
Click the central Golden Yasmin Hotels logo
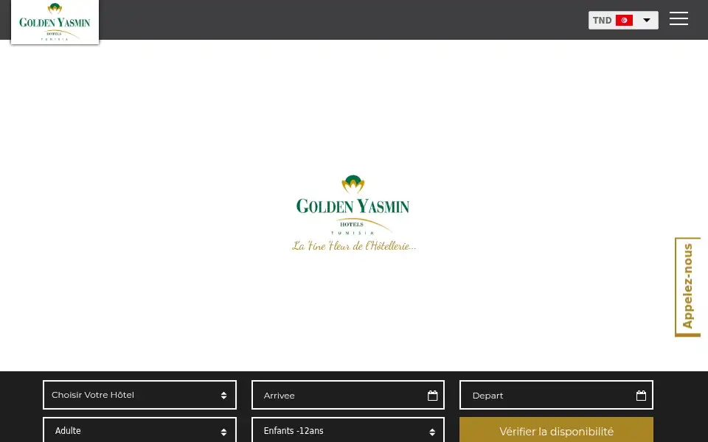click(353, 213)
